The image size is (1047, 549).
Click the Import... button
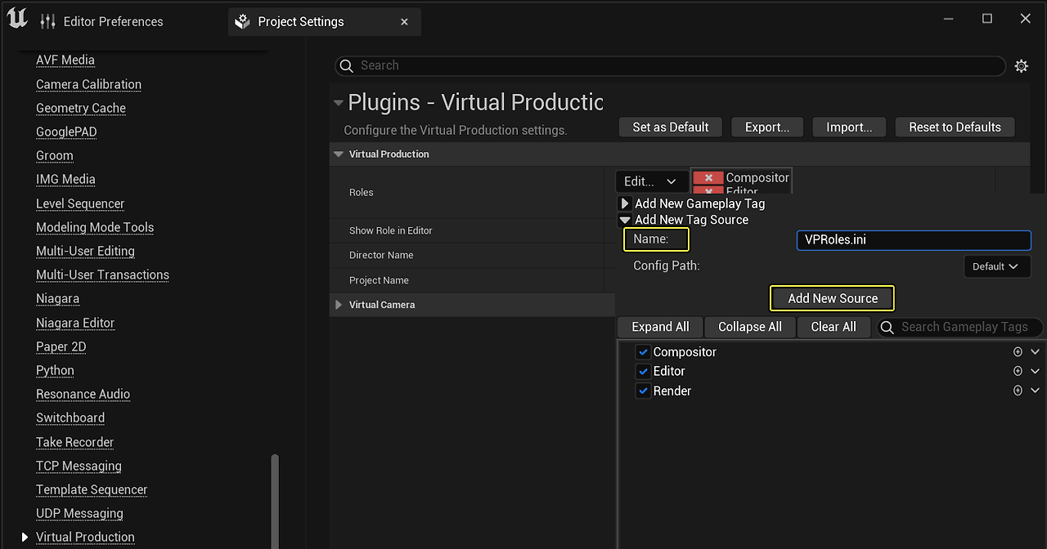pos(849,127)
